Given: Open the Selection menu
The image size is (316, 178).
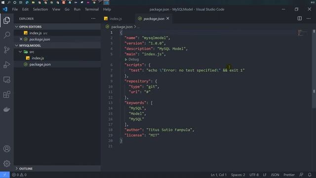Looking at the screenshot, I should tap(40, 9).
